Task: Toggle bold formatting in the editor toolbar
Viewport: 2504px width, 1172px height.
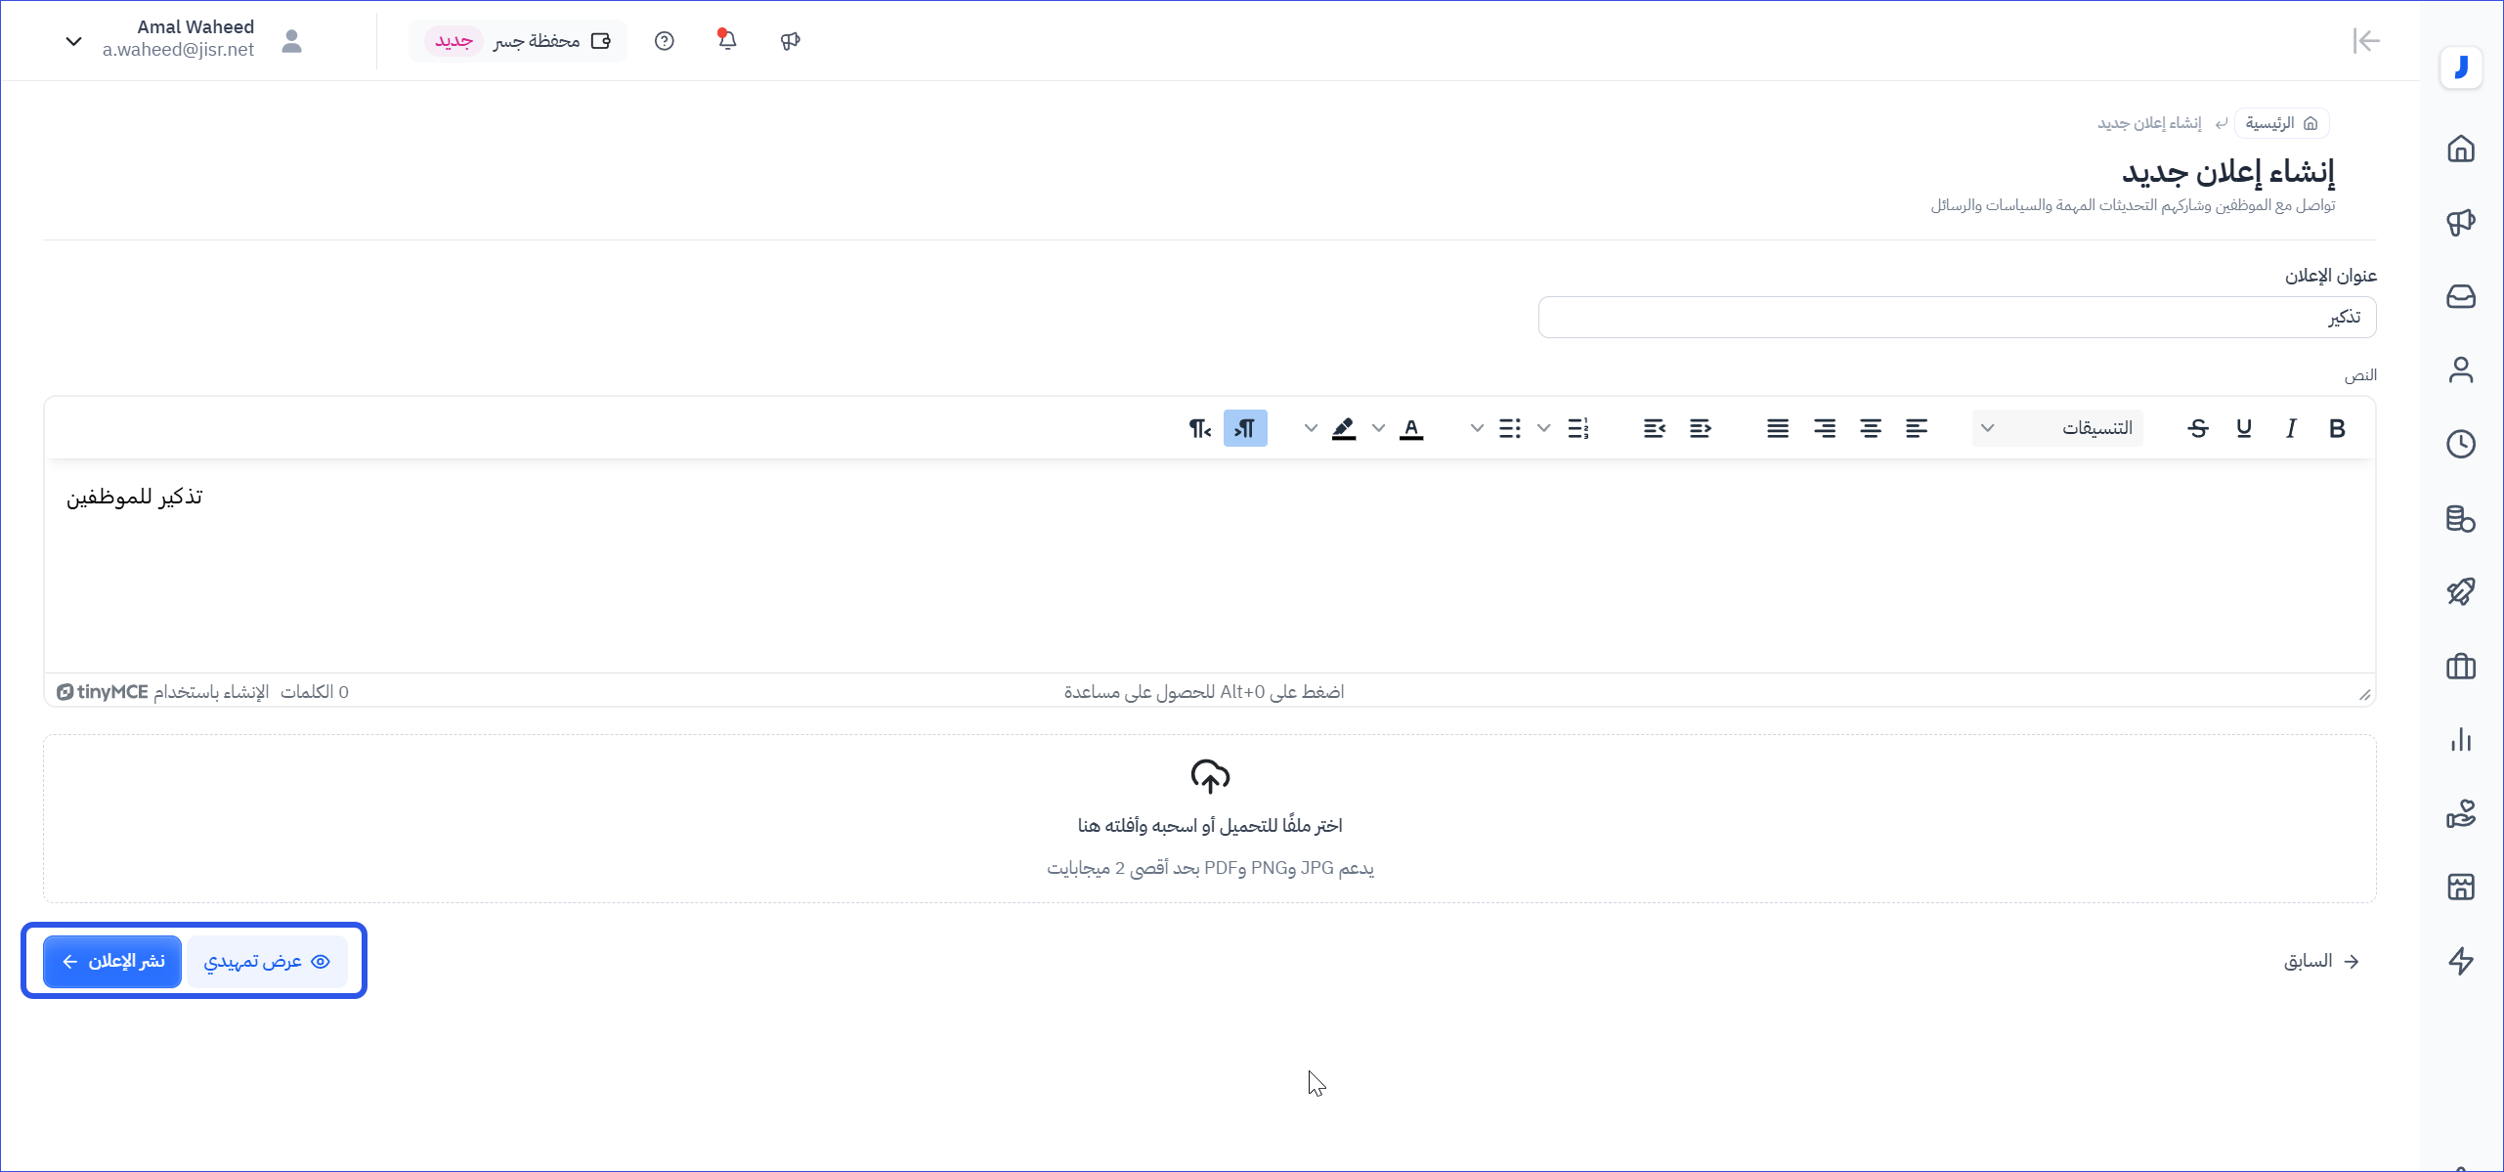Action: (2337, 428)
